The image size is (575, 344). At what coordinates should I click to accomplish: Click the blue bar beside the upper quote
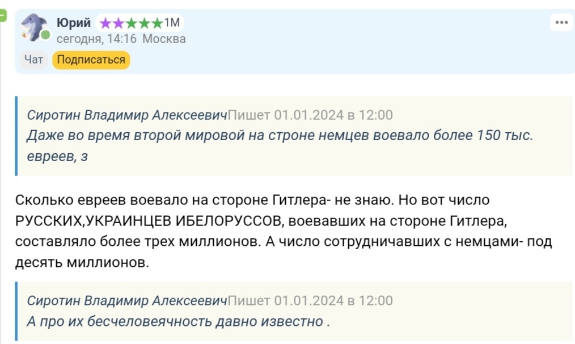tap(17, 136)
